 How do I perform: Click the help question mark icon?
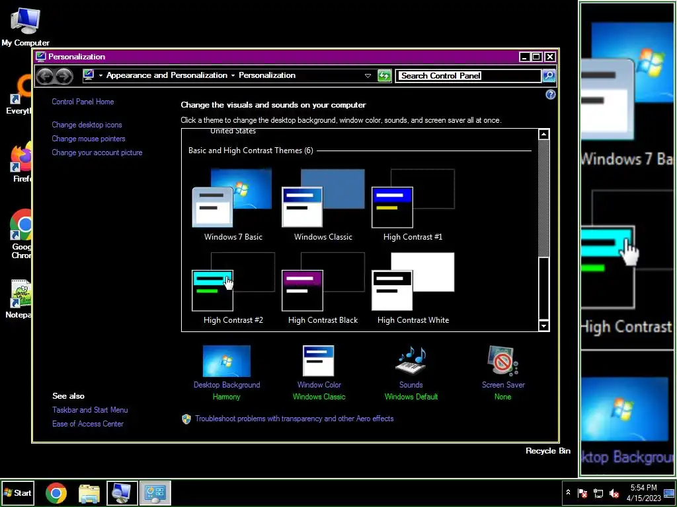tap(551, 94)
